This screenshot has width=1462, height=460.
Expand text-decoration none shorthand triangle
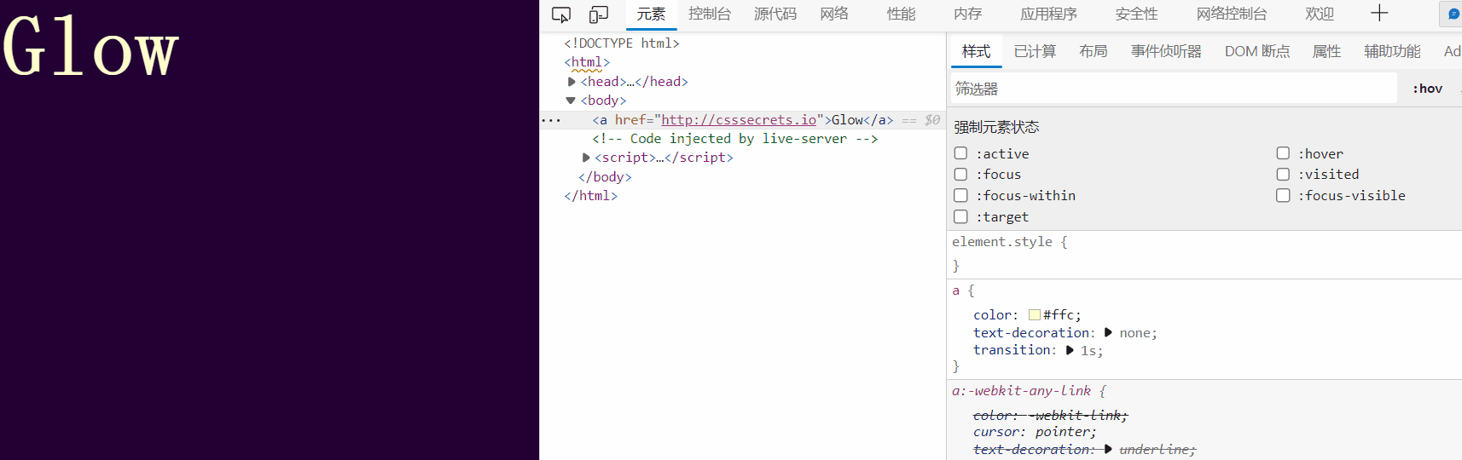(1108, 332)
